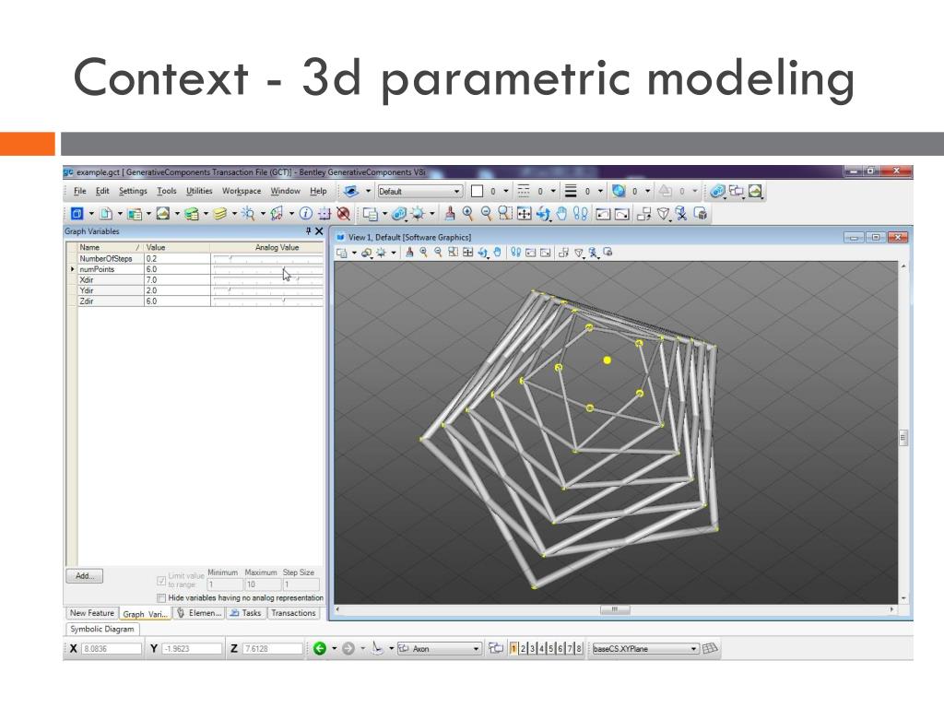Click Update View paintbrush in View 1 toolbar
Image resolution: width=944 pixels, height=708 pixels.
409,253
